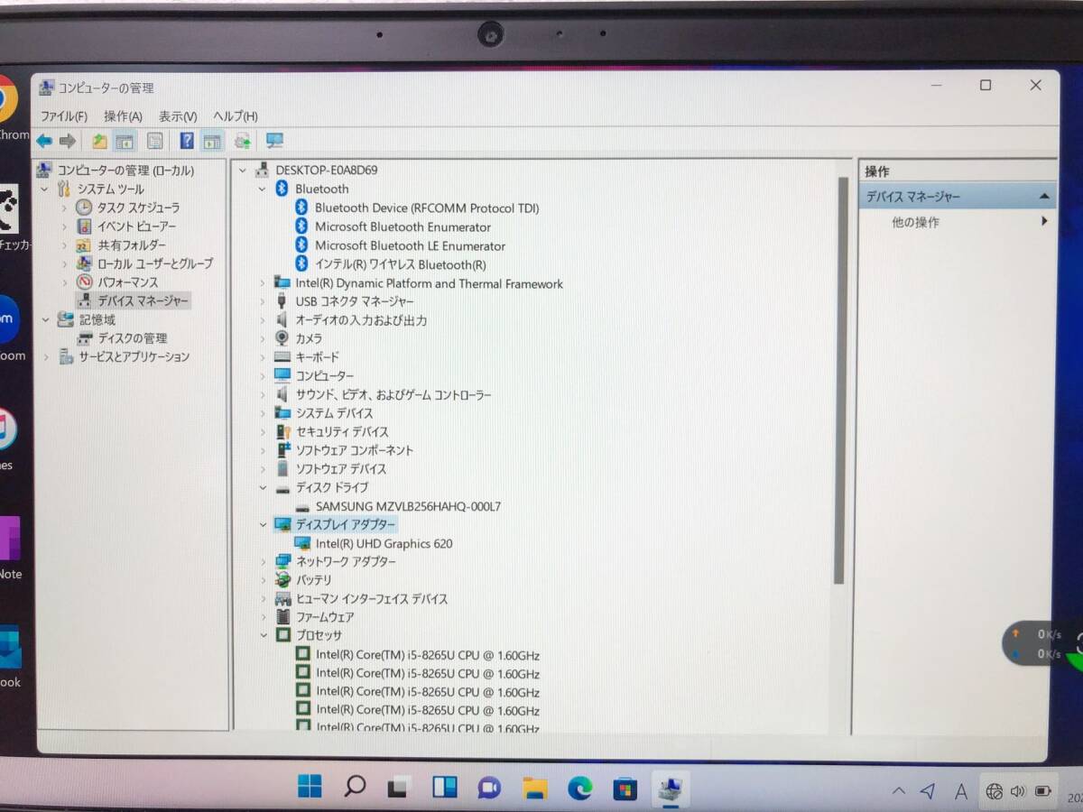Expand the 共有フォルダー node
Screen dimensions: 1083x812
[x=64, y=245]
